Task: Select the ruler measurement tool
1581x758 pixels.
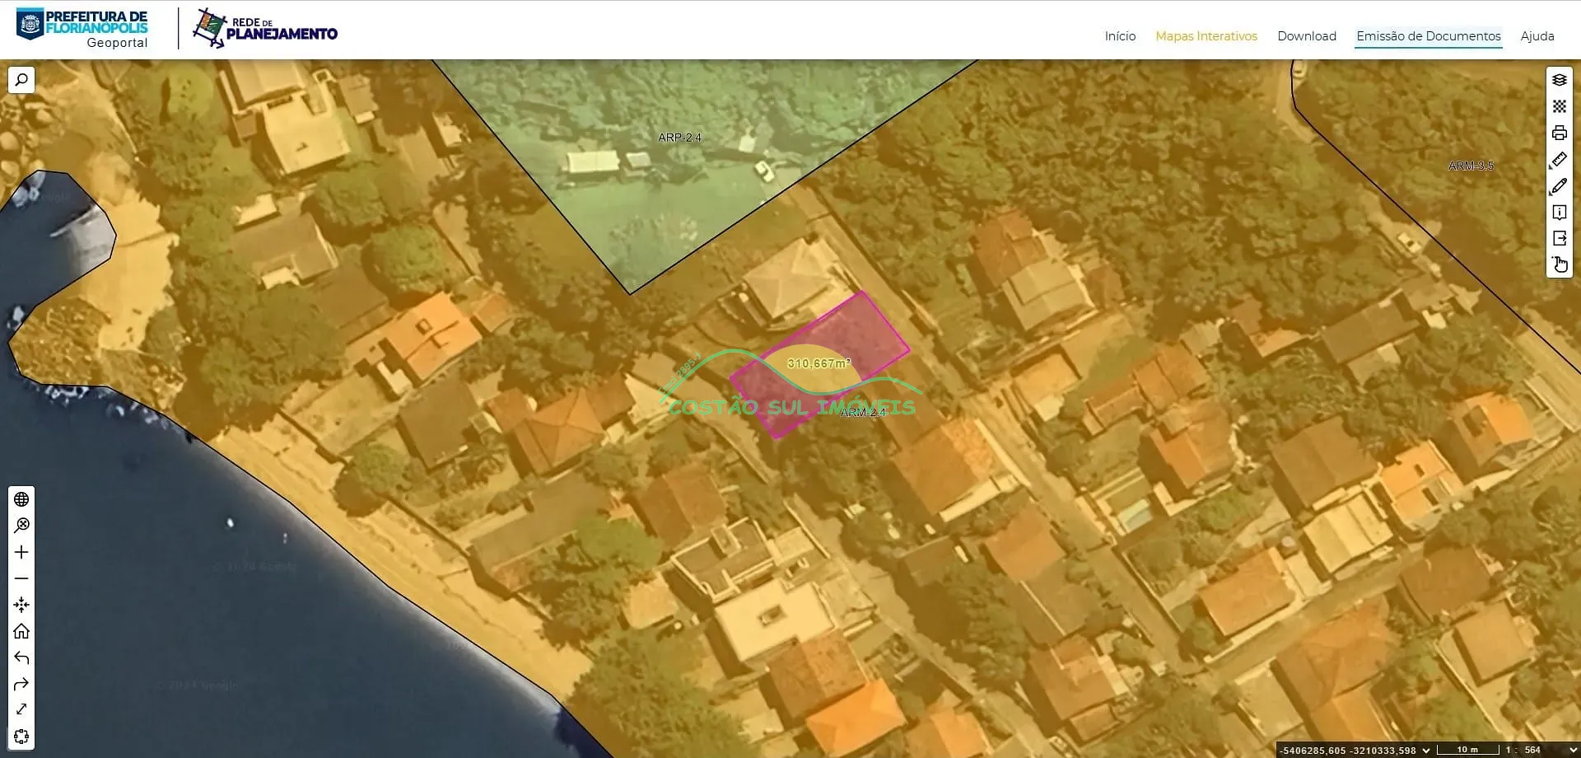Action: (x=1560, y=159)
